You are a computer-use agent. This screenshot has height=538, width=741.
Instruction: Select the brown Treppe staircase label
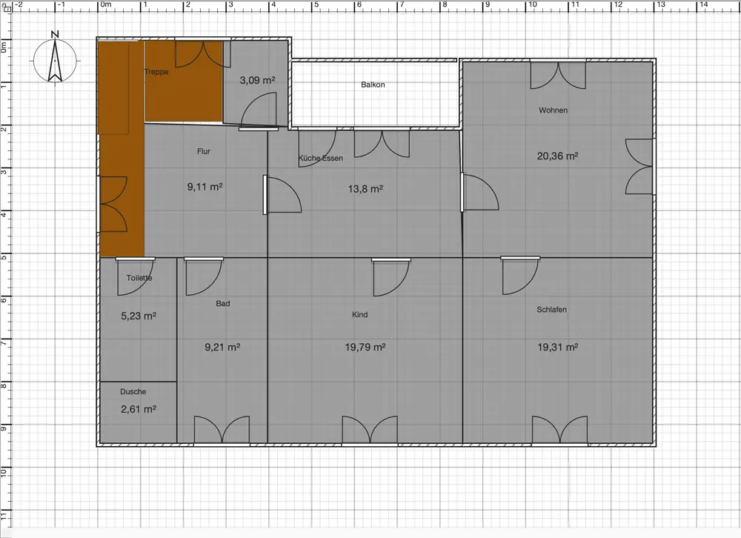point(156,72)
